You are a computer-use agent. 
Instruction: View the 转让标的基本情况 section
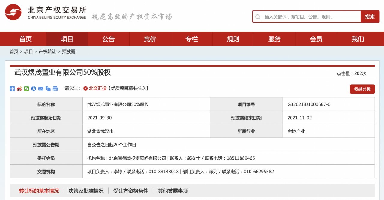[39, 190]
